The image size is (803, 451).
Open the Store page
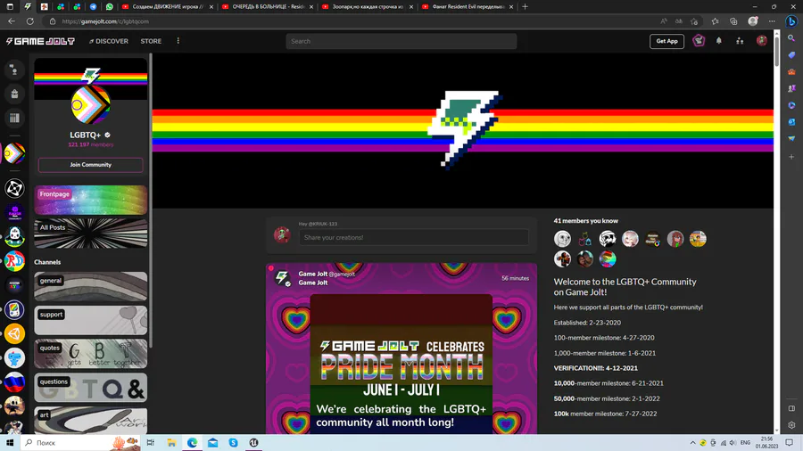(x=151, y=41)
